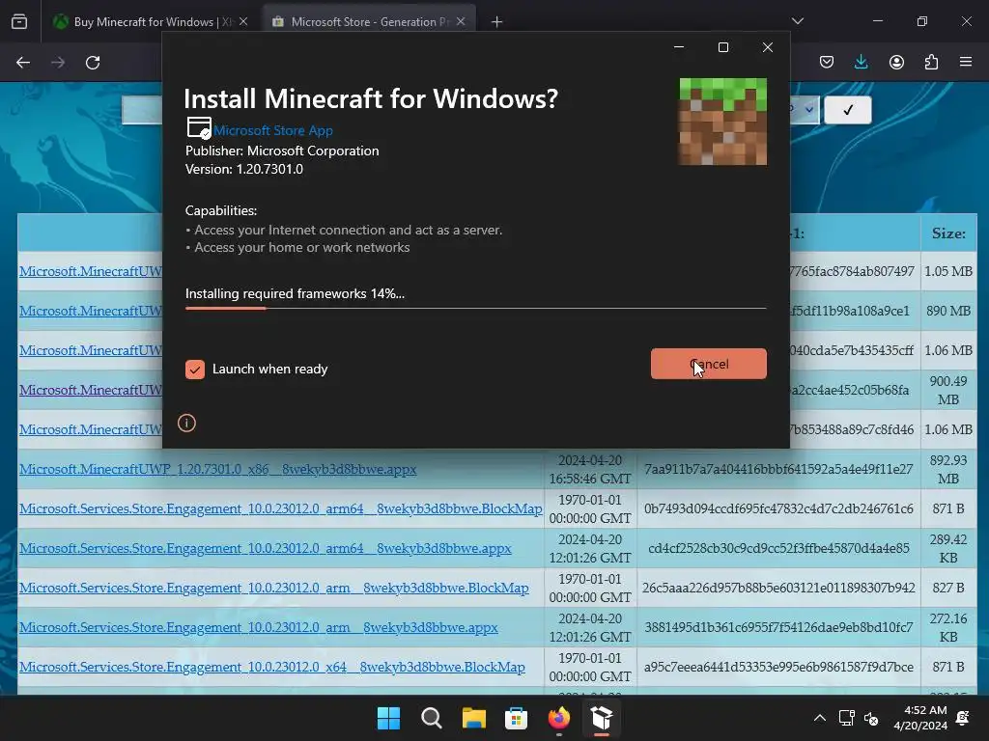Image resolution: width=989 pixels, height=741 pixels.
Task: Select the 289.42 KB size cell
Action: click(948, 549)
